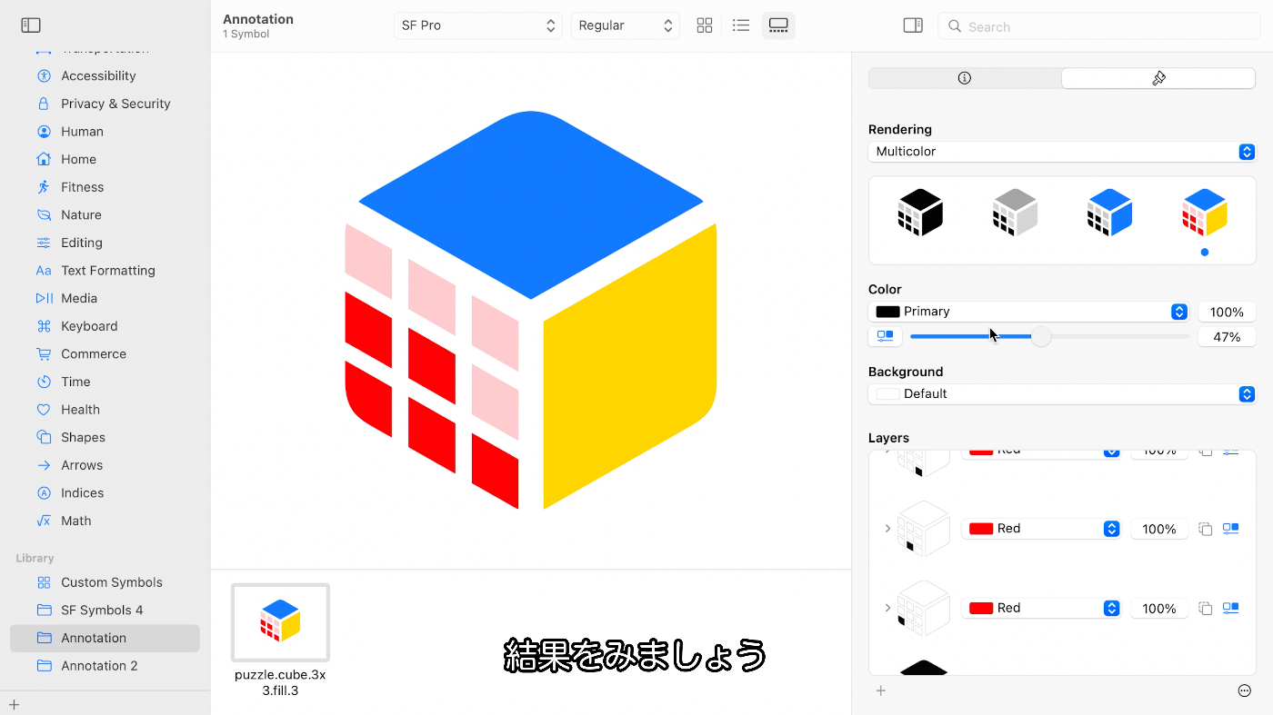The width and height of the screenshot is (1273, 715).
Task: Edit the middle Red layer 100% opacity
Action: (1159, 529)
